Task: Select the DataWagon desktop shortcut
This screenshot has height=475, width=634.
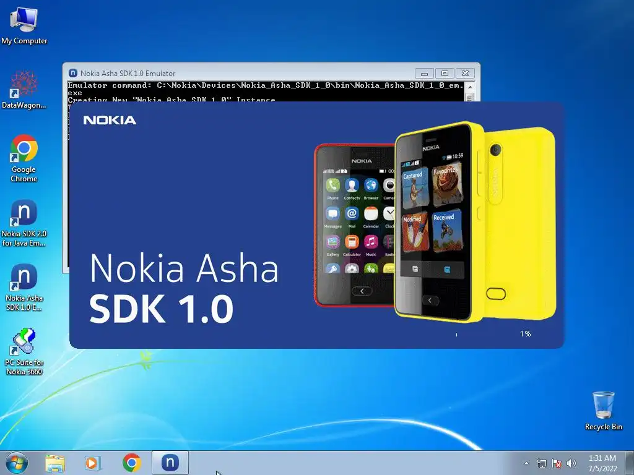Action: point(24,90)
